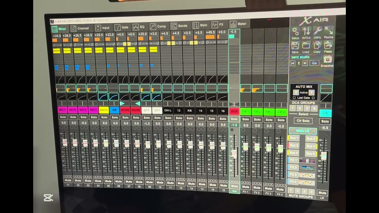Image resolution: width=379 pixels, height=213 pixels.
Task: Click the Save floppy disk icon
Action: (295, 46)
